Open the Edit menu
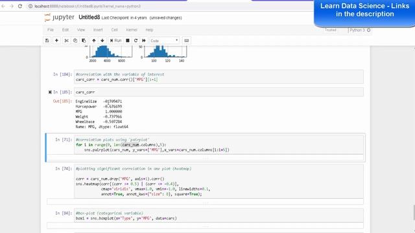 [x=65, y=30]
